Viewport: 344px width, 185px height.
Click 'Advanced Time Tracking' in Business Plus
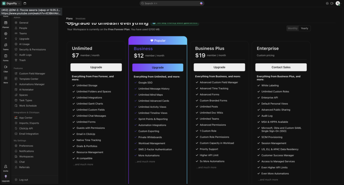click(x=214, y=88)
